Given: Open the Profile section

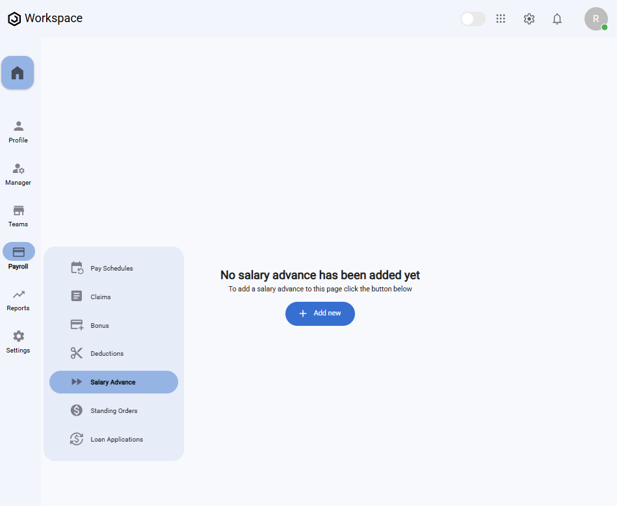Looking at the screenshot, I should (18, 131).
